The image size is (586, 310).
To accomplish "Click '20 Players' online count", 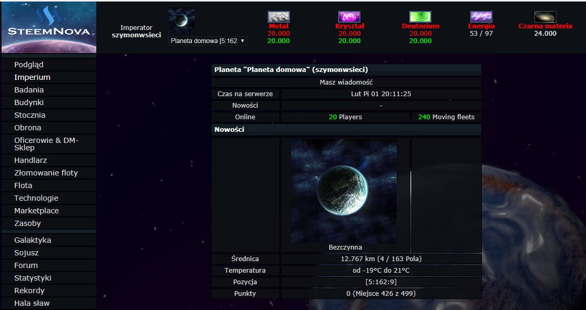I will tap(345, 117).
